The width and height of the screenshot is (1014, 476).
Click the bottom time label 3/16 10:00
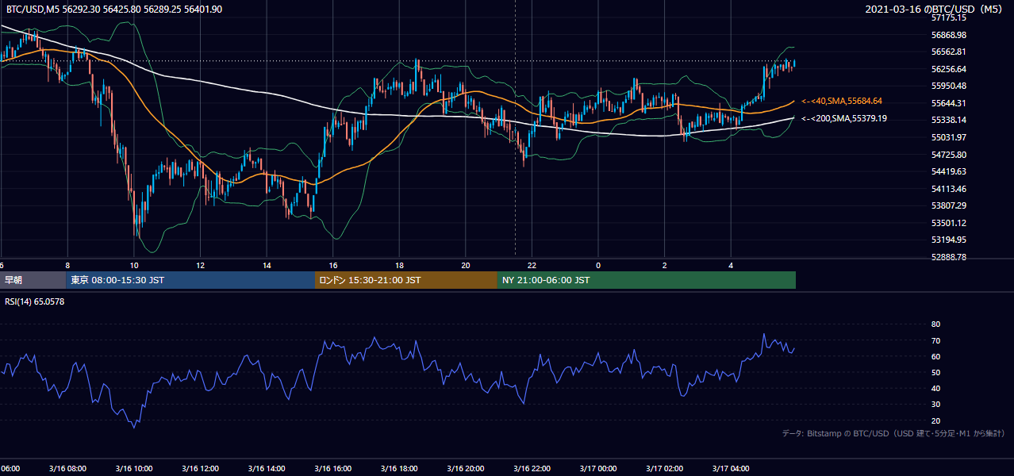(x=133, y=469)
